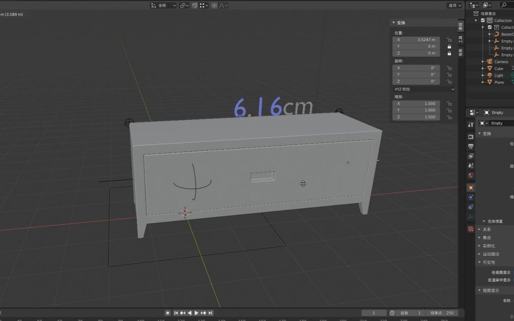Open the 选项 options dropdown
The image size is (514, 321).
pos(454,5)
